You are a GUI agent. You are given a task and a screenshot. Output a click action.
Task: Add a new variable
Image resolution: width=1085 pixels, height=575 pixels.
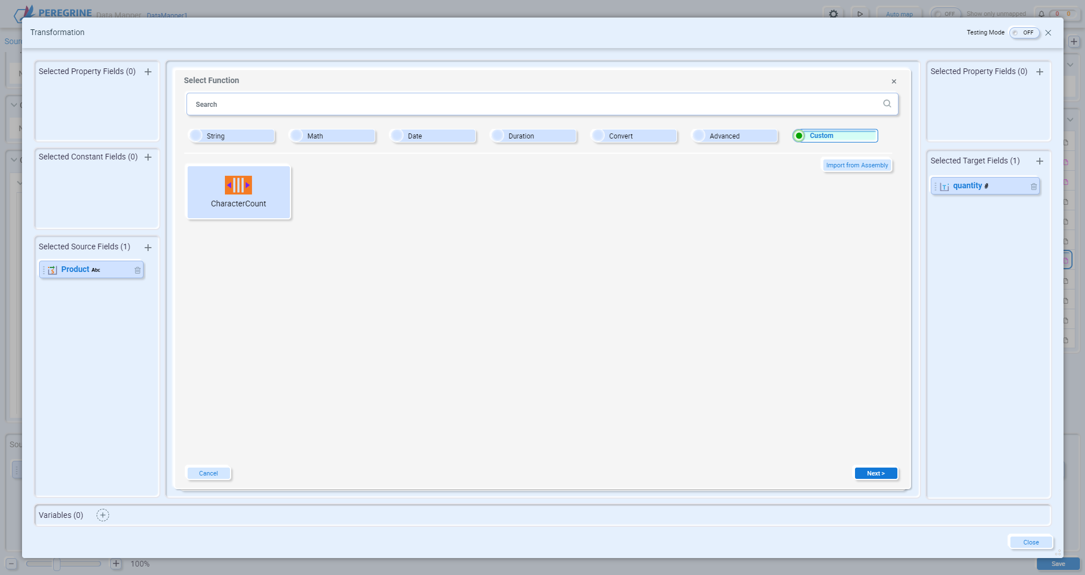(x=103, y=515)
